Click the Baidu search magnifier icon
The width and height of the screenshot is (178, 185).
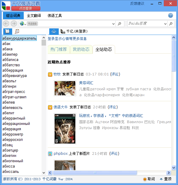171,24
